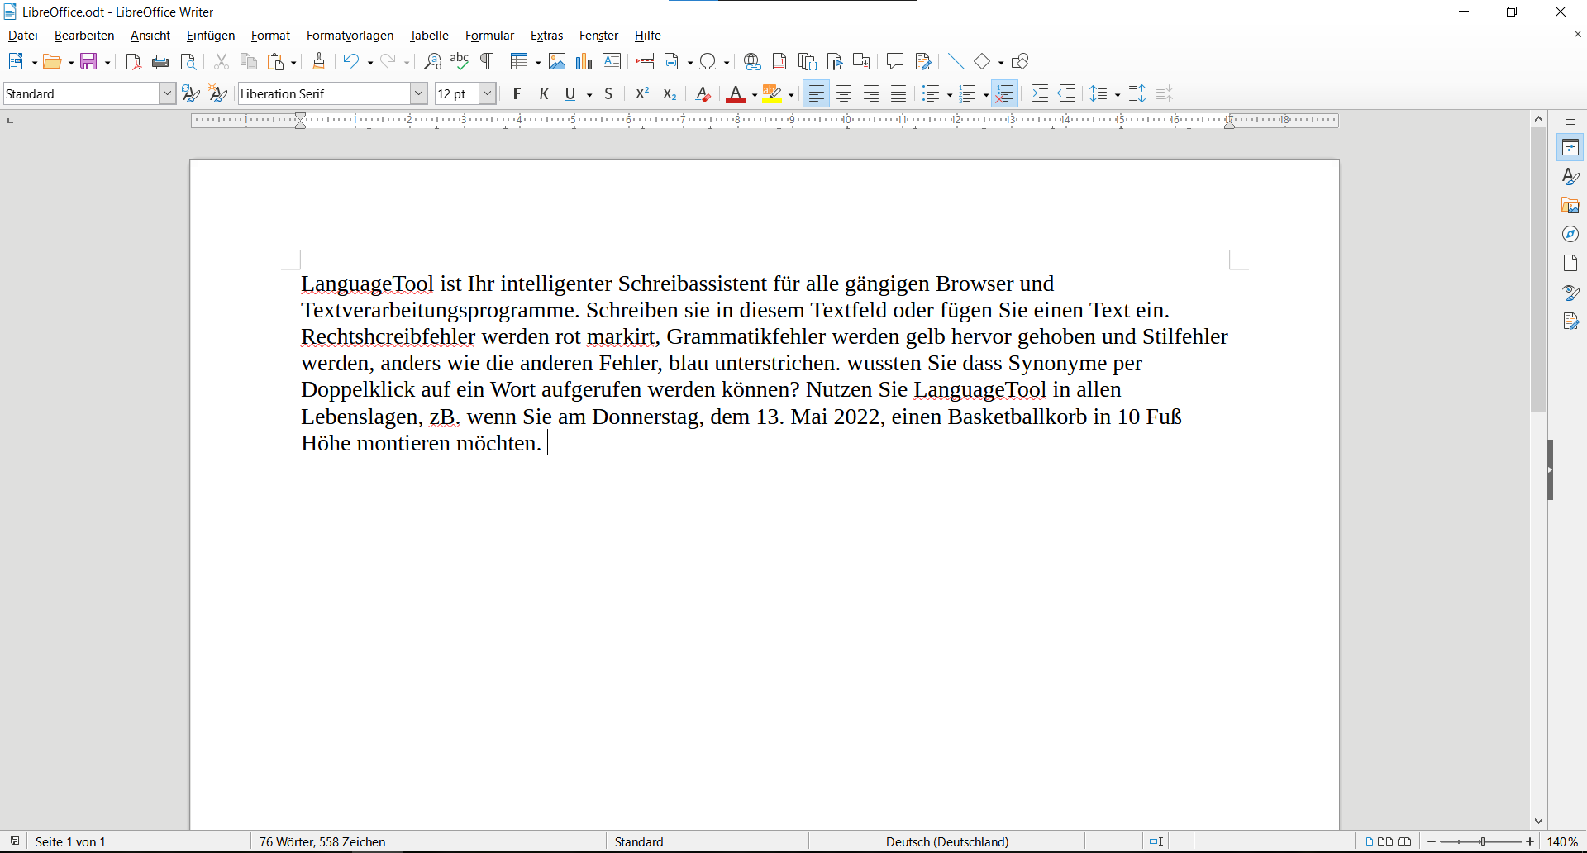This screenshot has height=853, width=1587.
Task: Open the Extras menu
Action: pyautogui.click(x=546, y=36)
